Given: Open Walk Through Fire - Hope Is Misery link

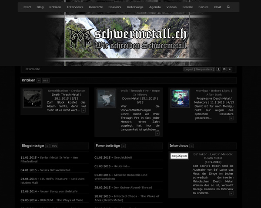Looking at the screenshot, I should coord(140,93).
